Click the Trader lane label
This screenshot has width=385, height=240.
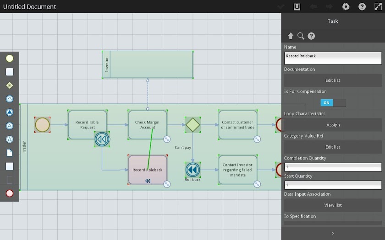24,147
